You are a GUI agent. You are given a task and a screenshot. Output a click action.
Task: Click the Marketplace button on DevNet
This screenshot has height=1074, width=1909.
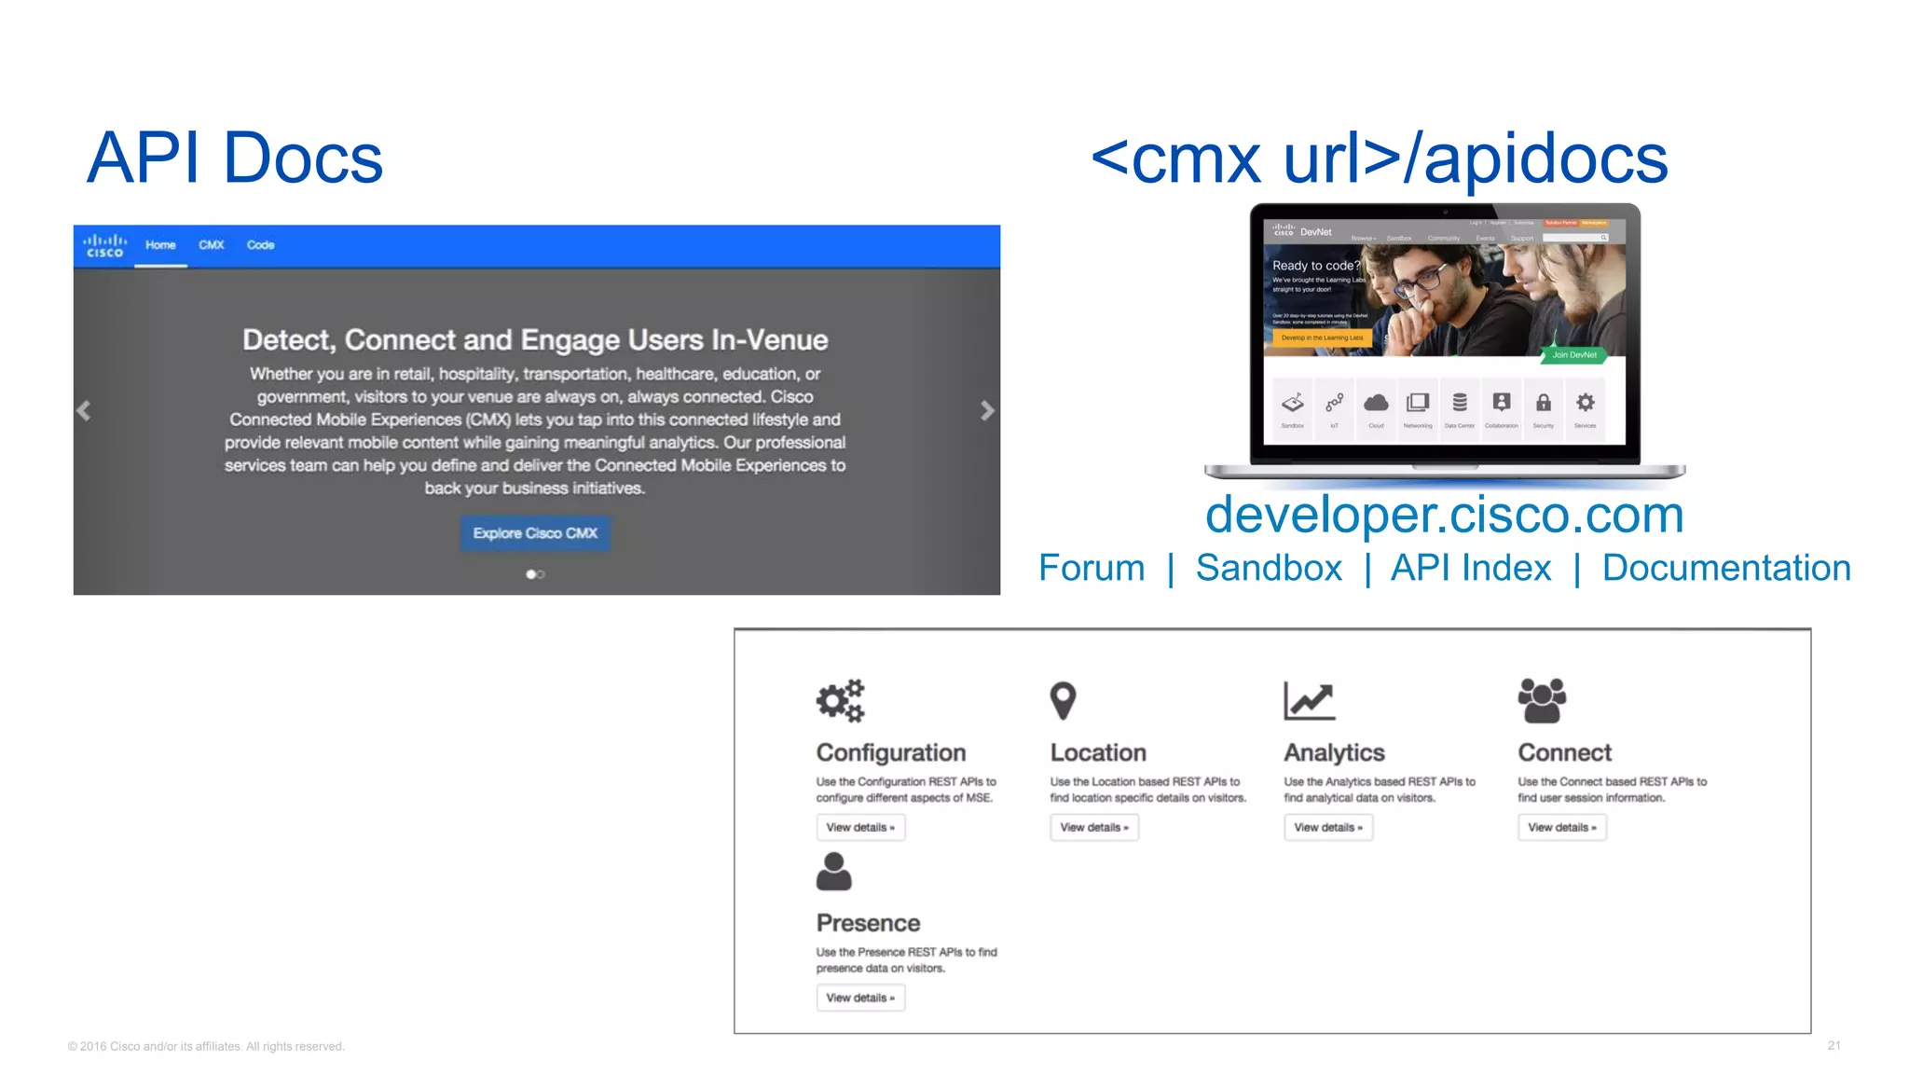[x=1594, y=223]
